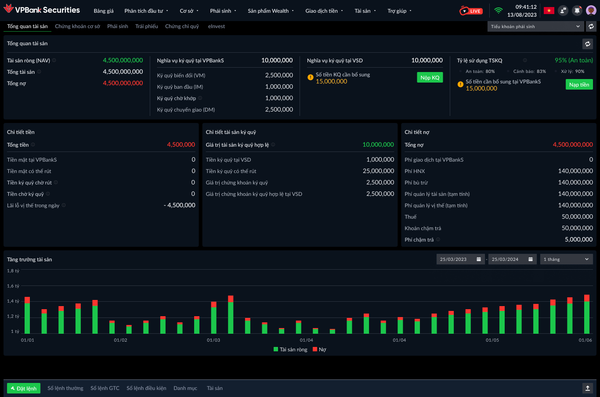Toggle the Nợ series in the chart legend
This screenshot has width=600, height=397.
(x=319, y=350)
